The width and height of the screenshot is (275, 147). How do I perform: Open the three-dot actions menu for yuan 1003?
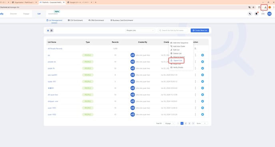point(195,108)
